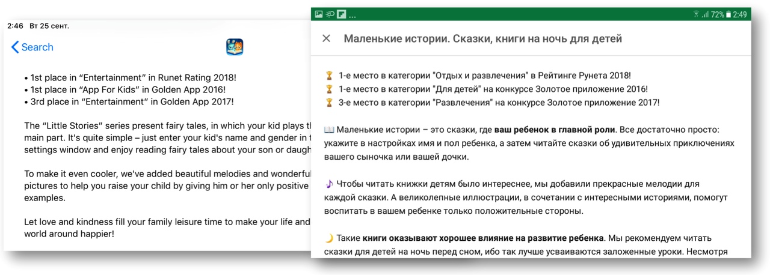The image size is (770, 275).
Task: Click line '1st place in "Entertainment" in Runet Rating 2018!'
Action: 130,77
